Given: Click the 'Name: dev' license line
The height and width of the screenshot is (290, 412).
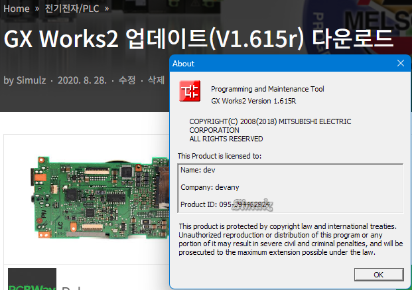Looking at the screenshot, I should pyautogui.click(x=198, y=170).
